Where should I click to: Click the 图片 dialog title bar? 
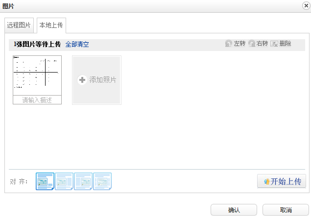pos(147,6)
